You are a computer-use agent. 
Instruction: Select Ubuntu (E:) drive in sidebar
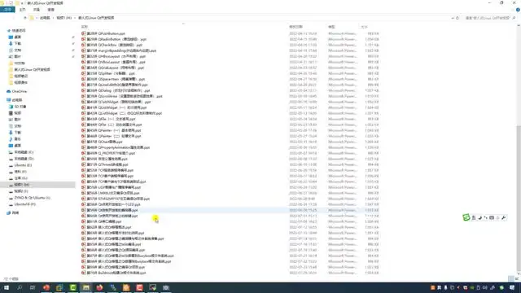coord(23,165)
